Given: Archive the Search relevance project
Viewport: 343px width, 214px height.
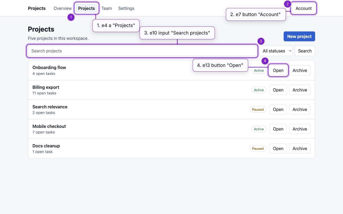Looking at the screenshot, I should 300,109.
